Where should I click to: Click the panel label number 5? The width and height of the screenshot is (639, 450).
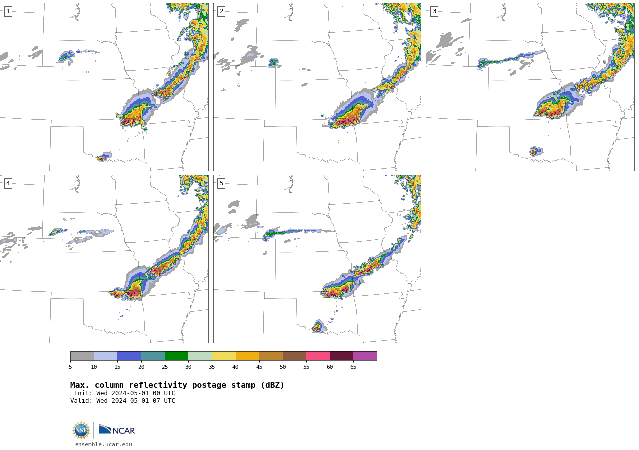(221, 183)
